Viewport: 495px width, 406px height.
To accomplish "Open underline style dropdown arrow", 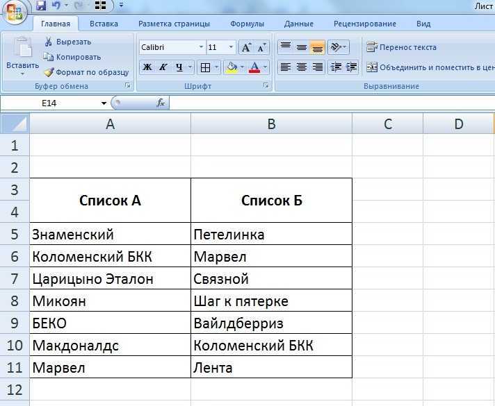I will pos(190,67).
